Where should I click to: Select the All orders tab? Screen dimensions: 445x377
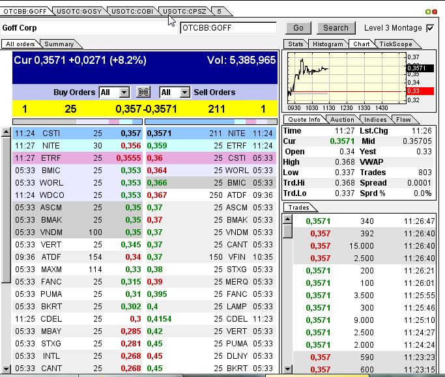coord(20,44)
